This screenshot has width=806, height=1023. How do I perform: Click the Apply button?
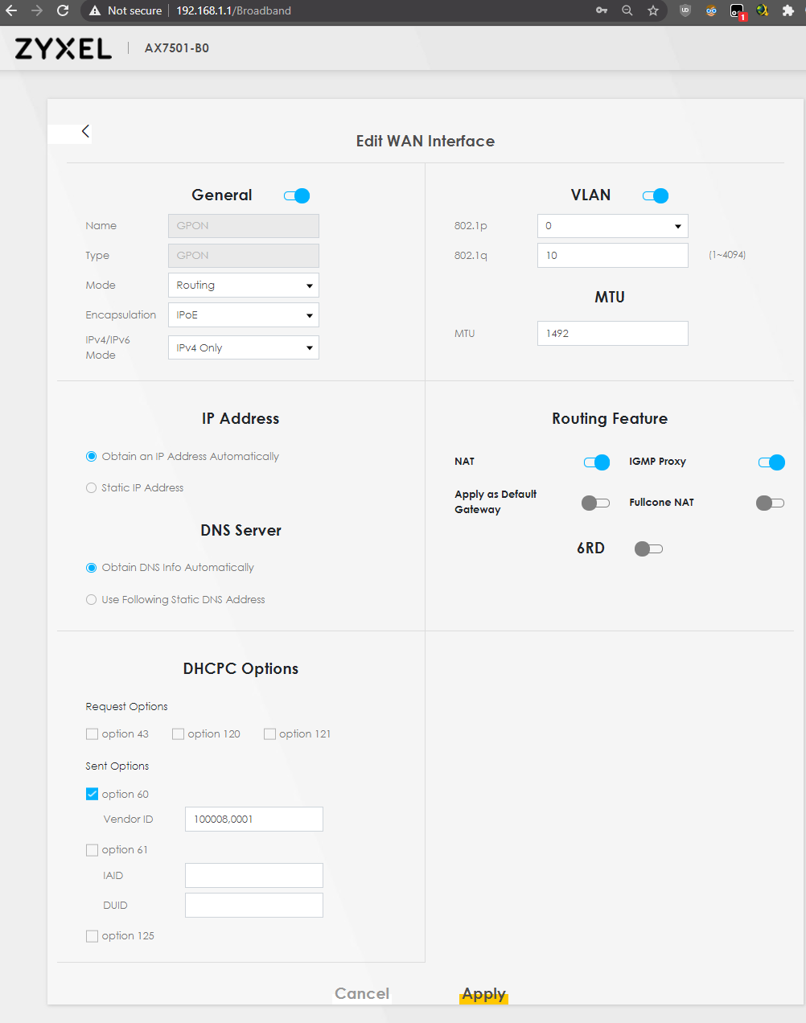tap(483, 994)
